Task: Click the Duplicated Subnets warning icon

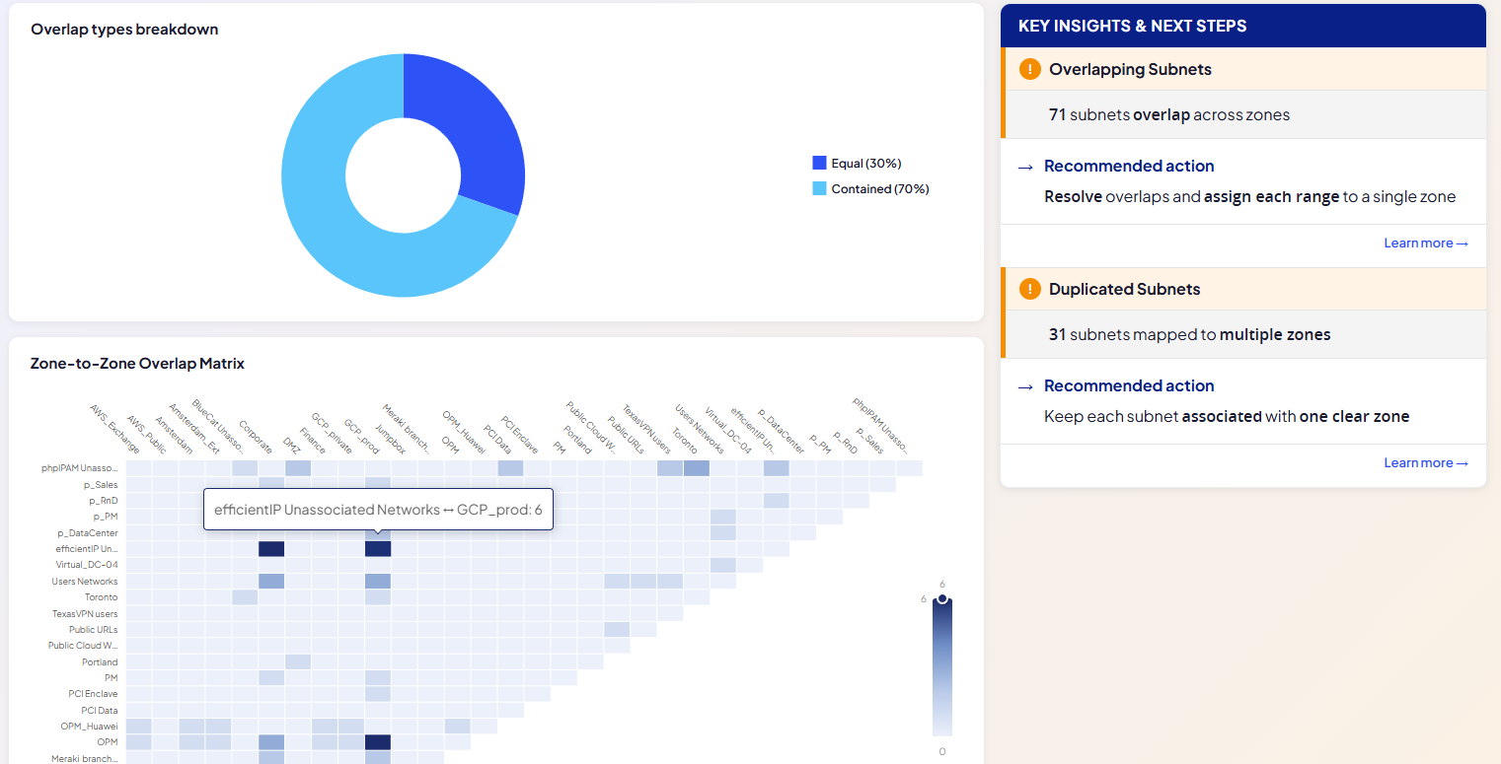Action: [x=1030, y=289]
